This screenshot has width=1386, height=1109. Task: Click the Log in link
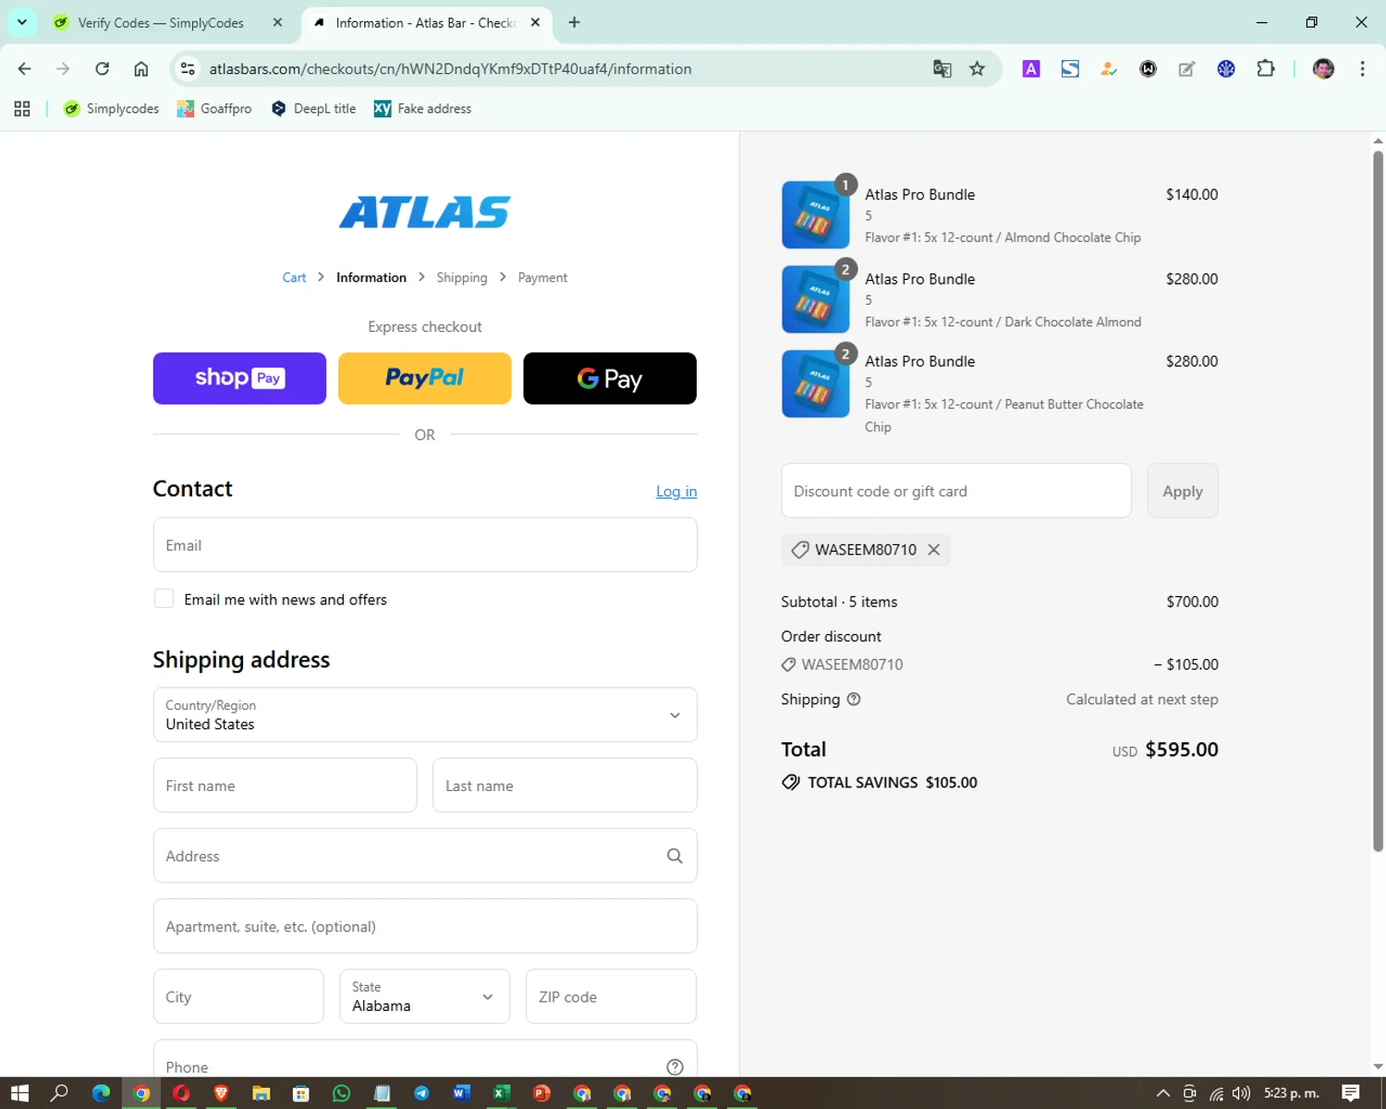[x=676, y=492]
